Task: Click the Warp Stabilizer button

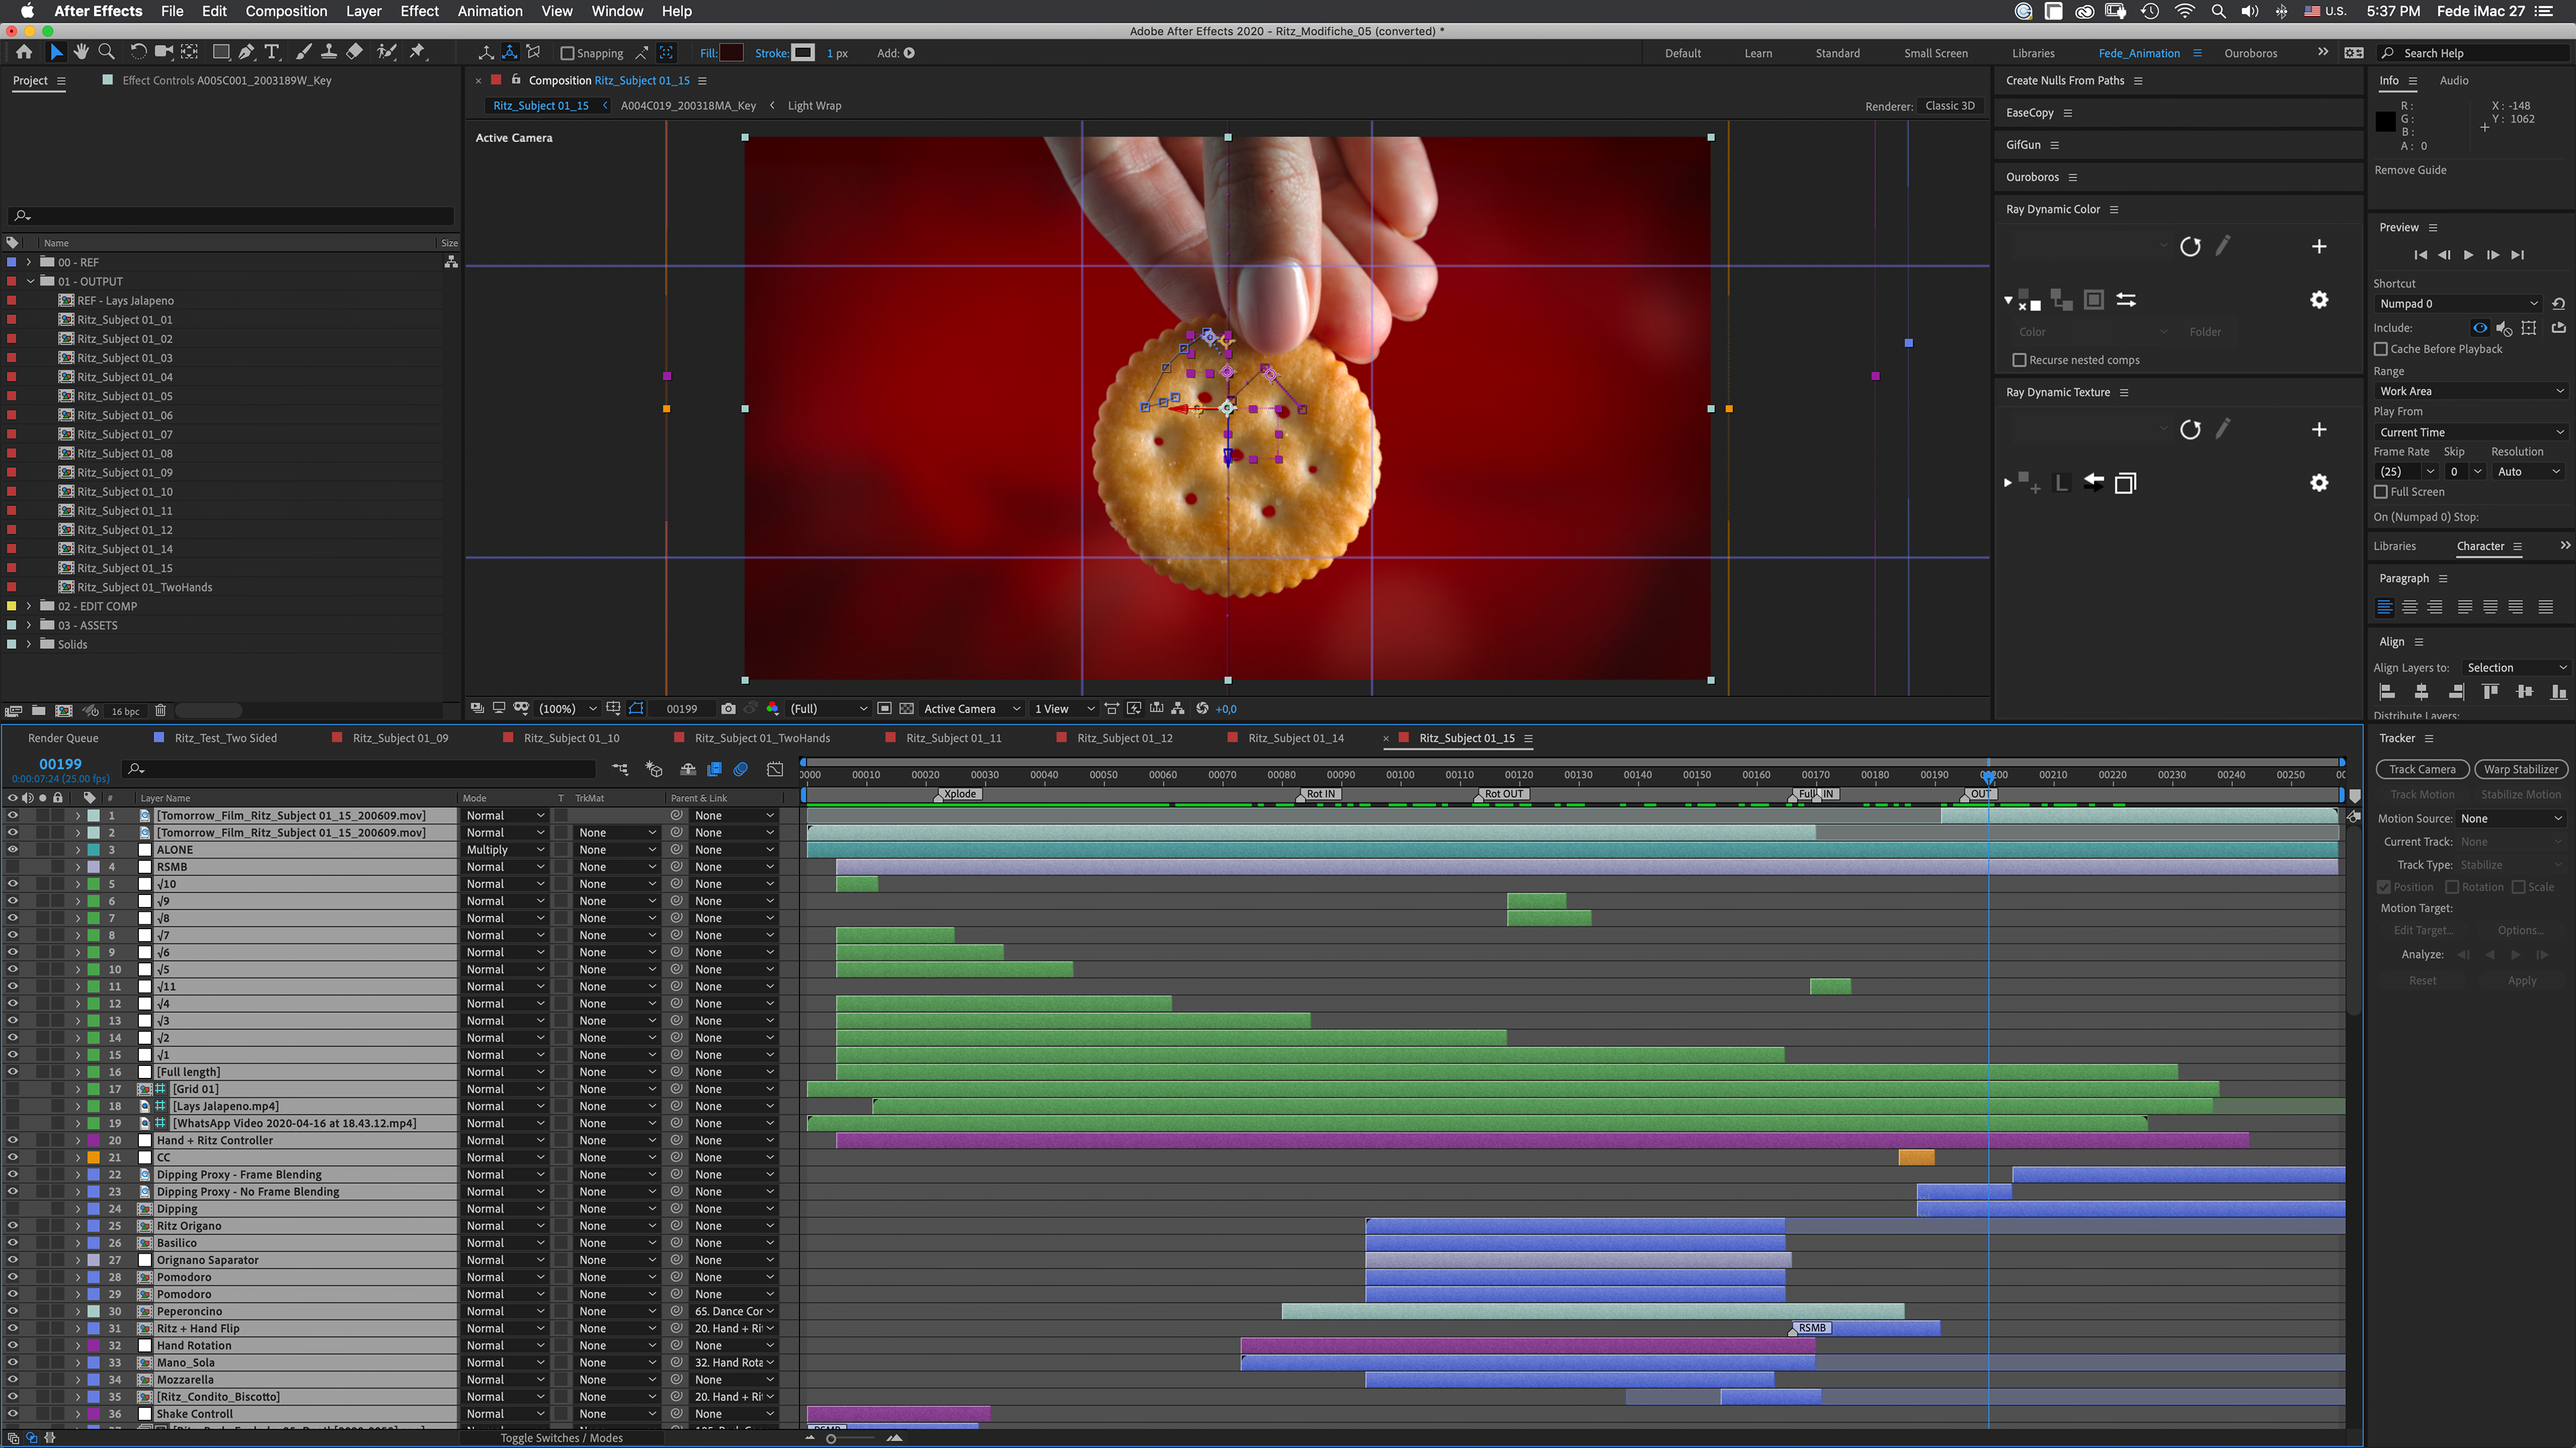Action: pos(2521,768)
